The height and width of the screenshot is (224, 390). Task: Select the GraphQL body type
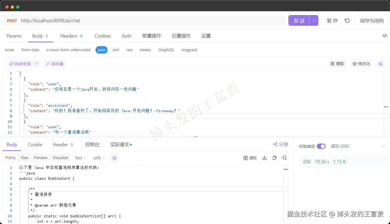tap(166, 50)
